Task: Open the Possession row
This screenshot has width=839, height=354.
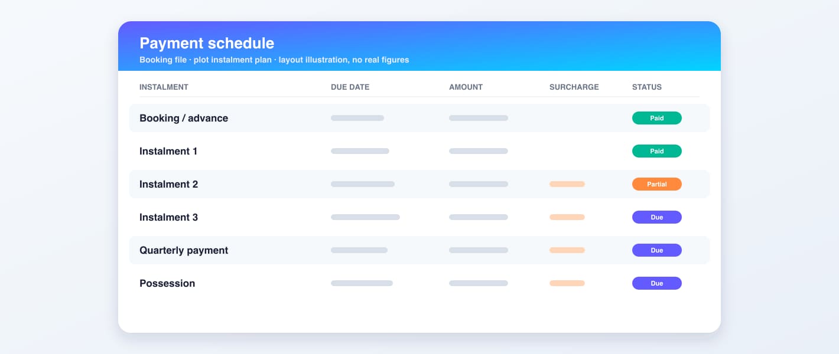Action: (419, 283)
